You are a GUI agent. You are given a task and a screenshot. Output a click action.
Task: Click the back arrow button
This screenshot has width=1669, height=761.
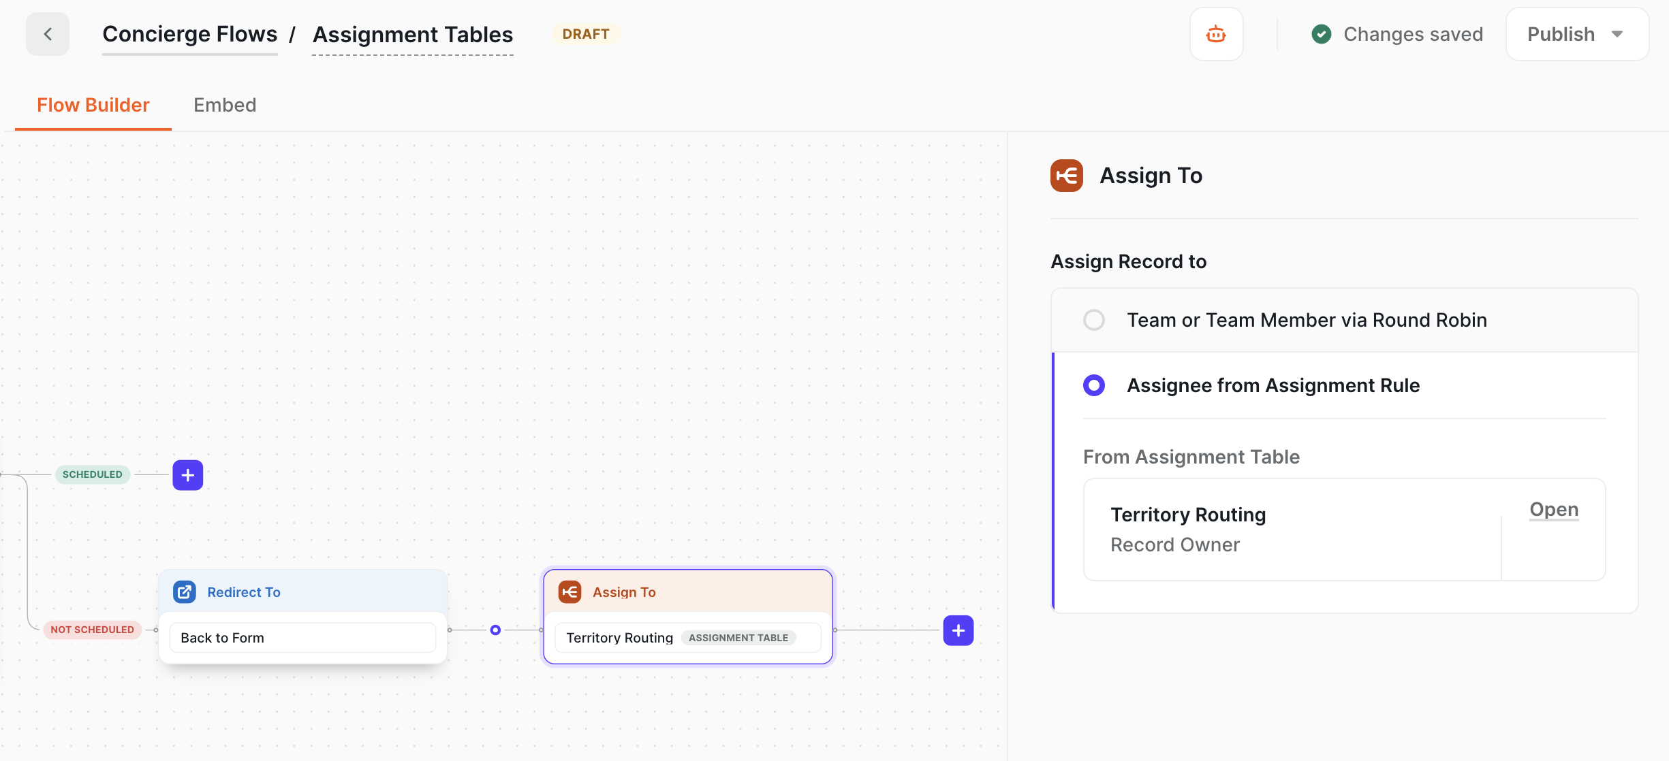coord(48,34)
